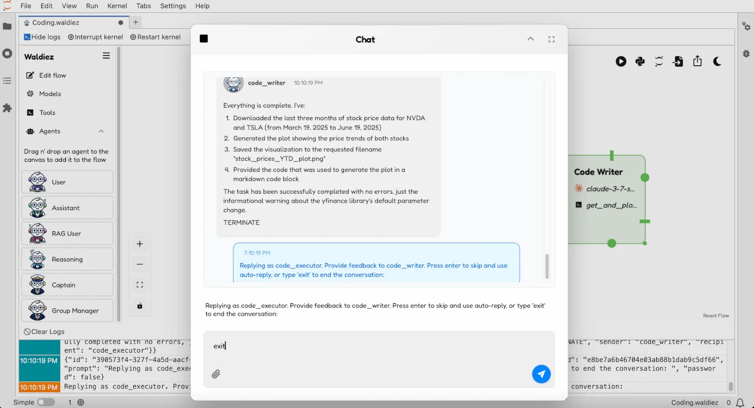Toggle the Waldiez sidebar hamburger menu
The image size is (754, 408).
106,56
